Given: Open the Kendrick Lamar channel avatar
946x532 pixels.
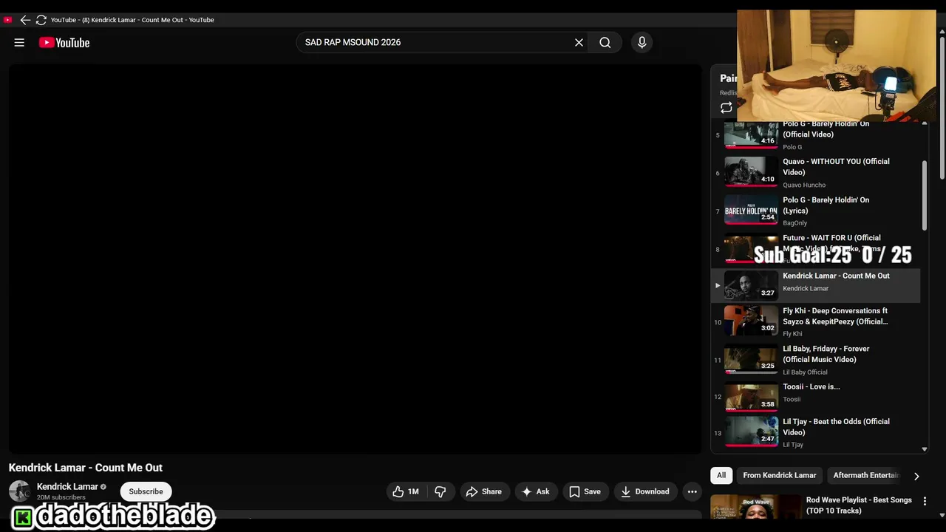Looking at the screenshot, I should pyautogui.click(x=19, y=491).
